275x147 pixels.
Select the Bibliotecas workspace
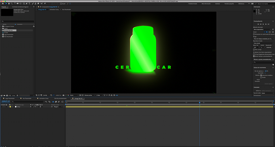pyautogui.click(x=241, y=4)
